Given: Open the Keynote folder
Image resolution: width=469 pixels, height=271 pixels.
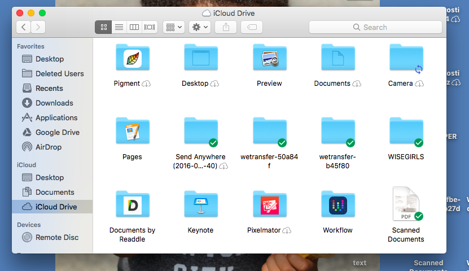Looking at the screenshot, I should [x=201, y=204].
